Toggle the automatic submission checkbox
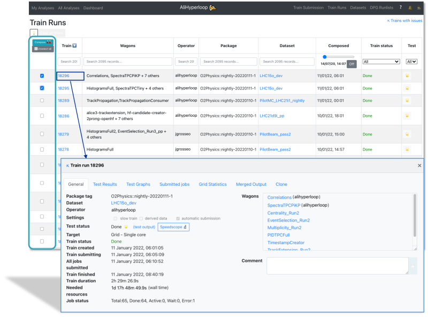 coord(178,218)
